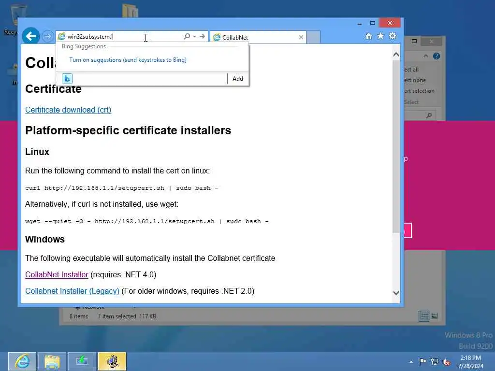Close the CollabNet tab
Viewport: 495px width, 371px height.
pos(301,37)
